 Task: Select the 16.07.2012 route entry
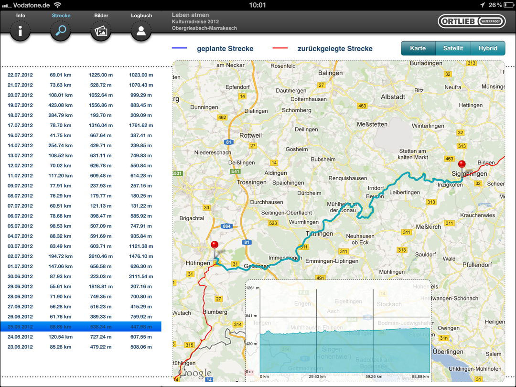tap(81, 135)
